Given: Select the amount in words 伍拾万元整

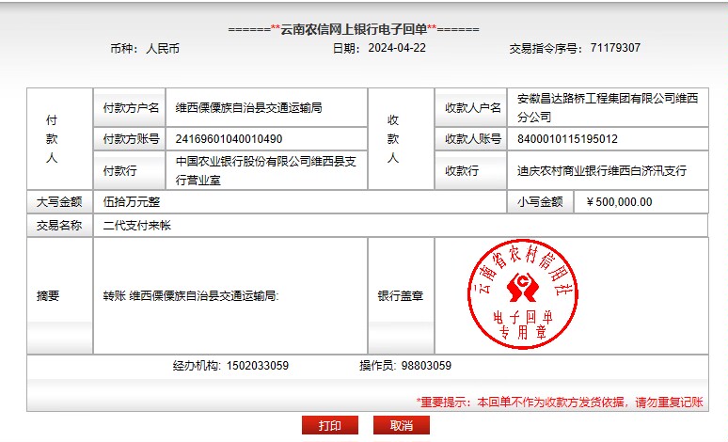Looking at the screenshot, I should point(133,201).
